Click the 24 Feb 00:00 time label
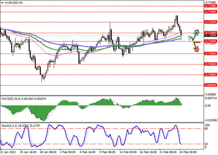The height and width of the screenshot is (155, 218). (x=188, y=152)
